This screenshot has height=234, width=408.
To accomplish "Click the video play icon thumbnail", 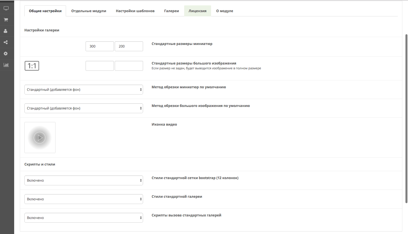I will click(40, 138).
